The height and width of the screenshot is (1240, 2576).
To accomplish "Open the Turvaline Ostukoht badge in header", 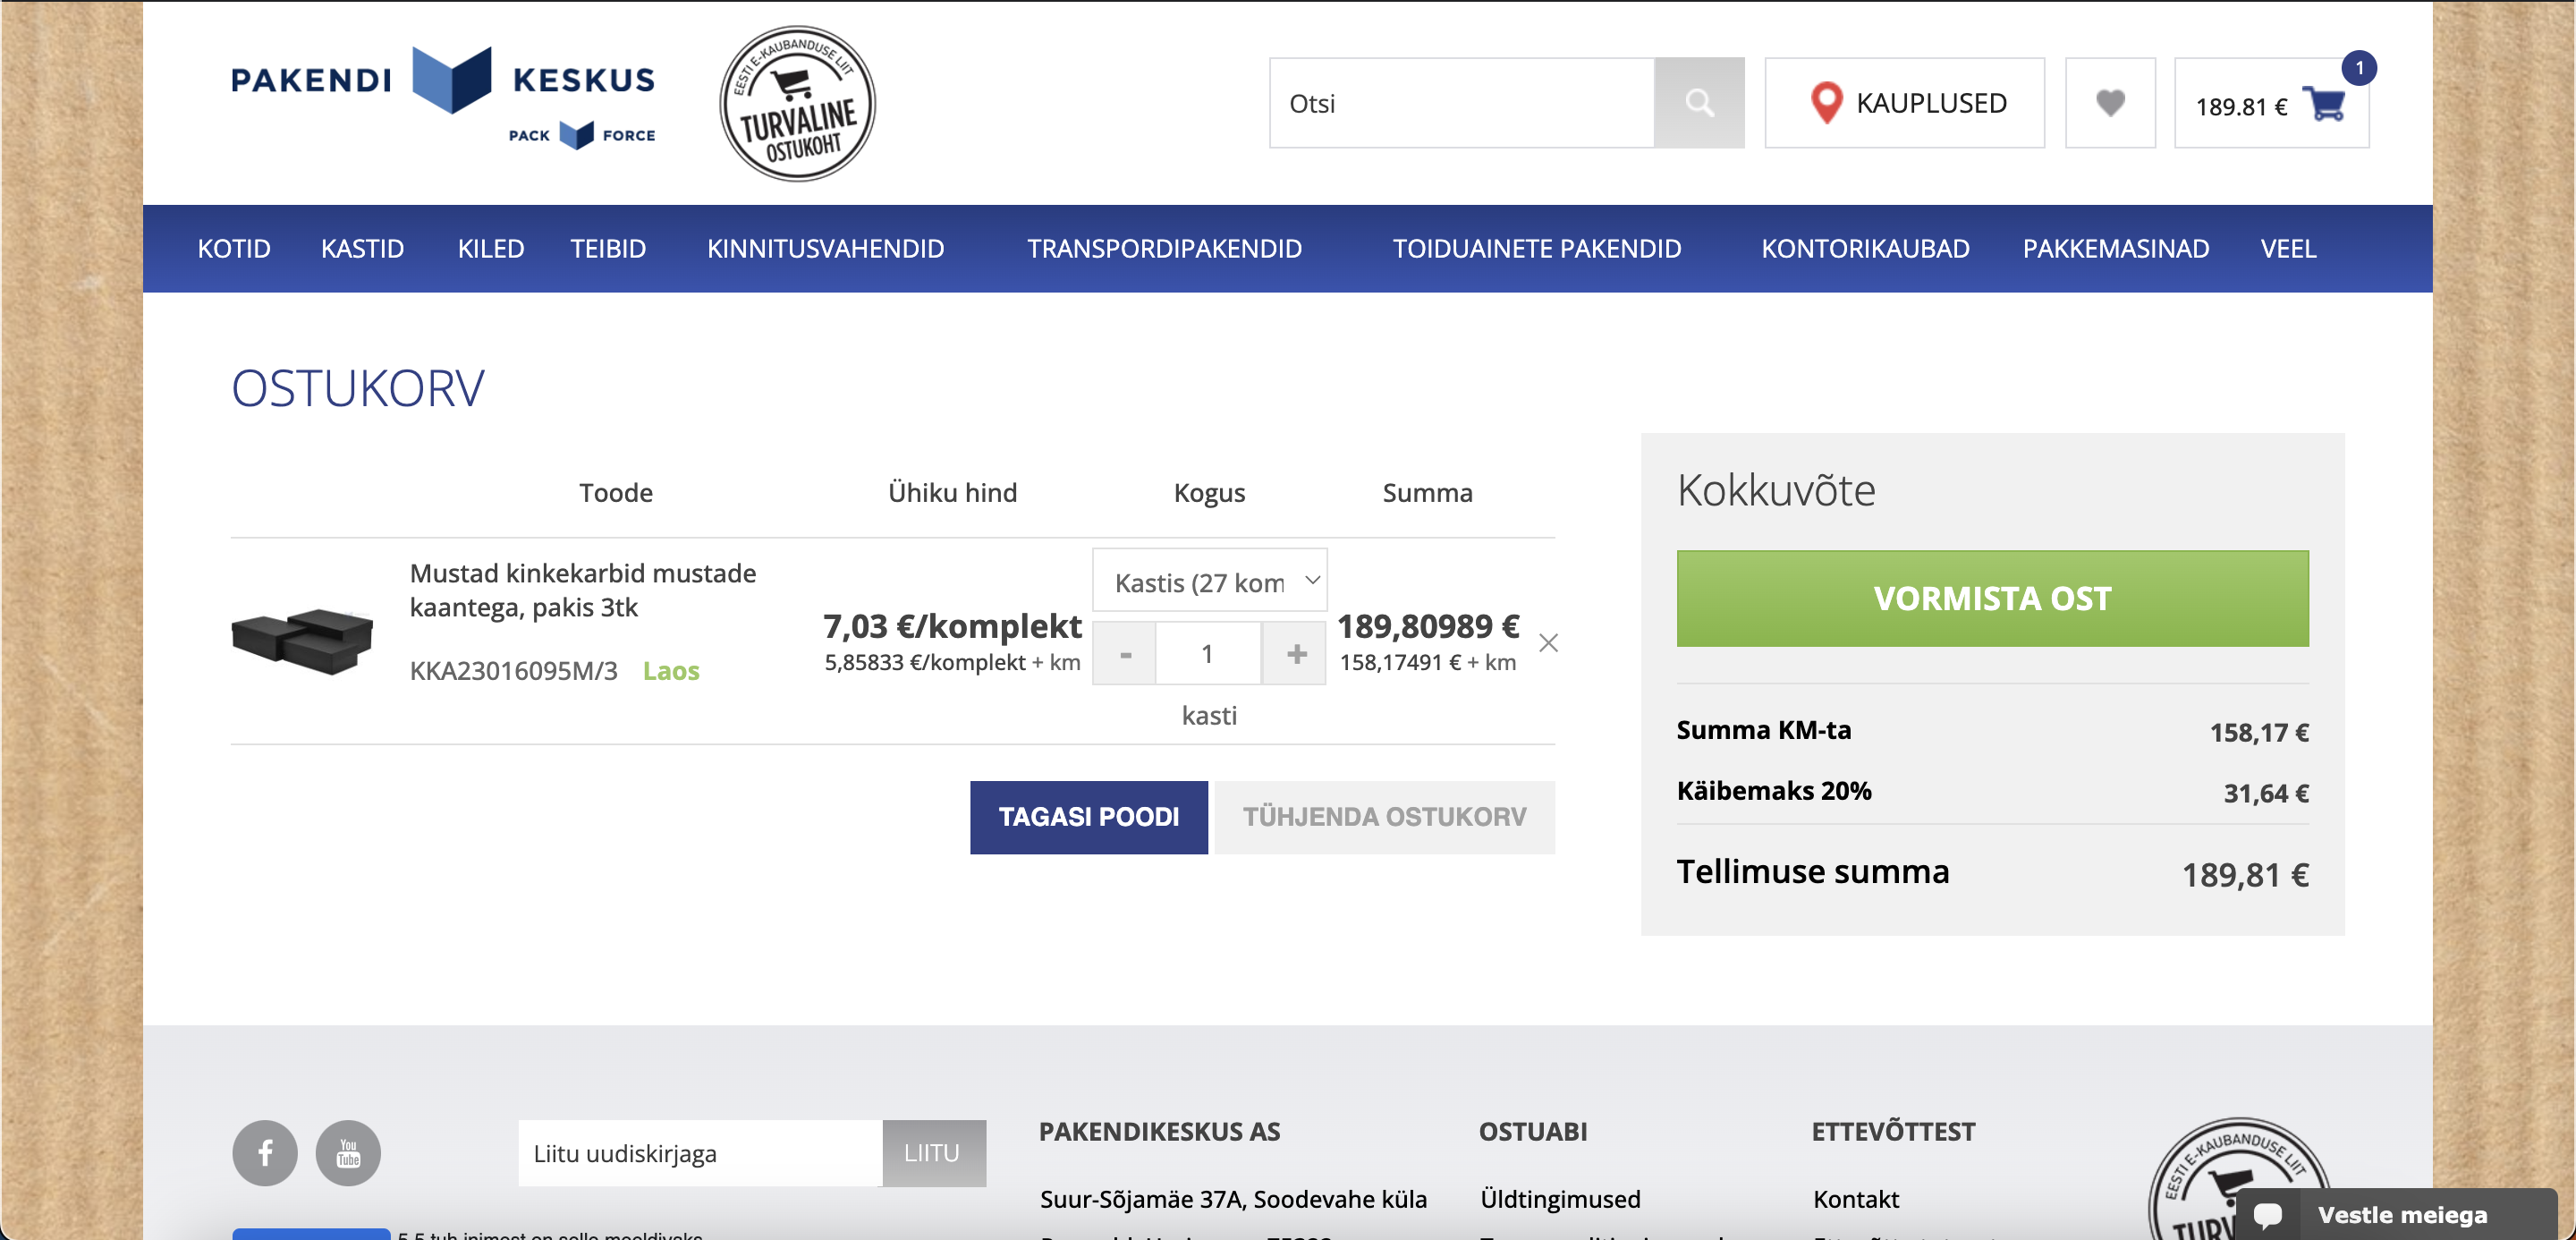I will [x=797, y=103].
